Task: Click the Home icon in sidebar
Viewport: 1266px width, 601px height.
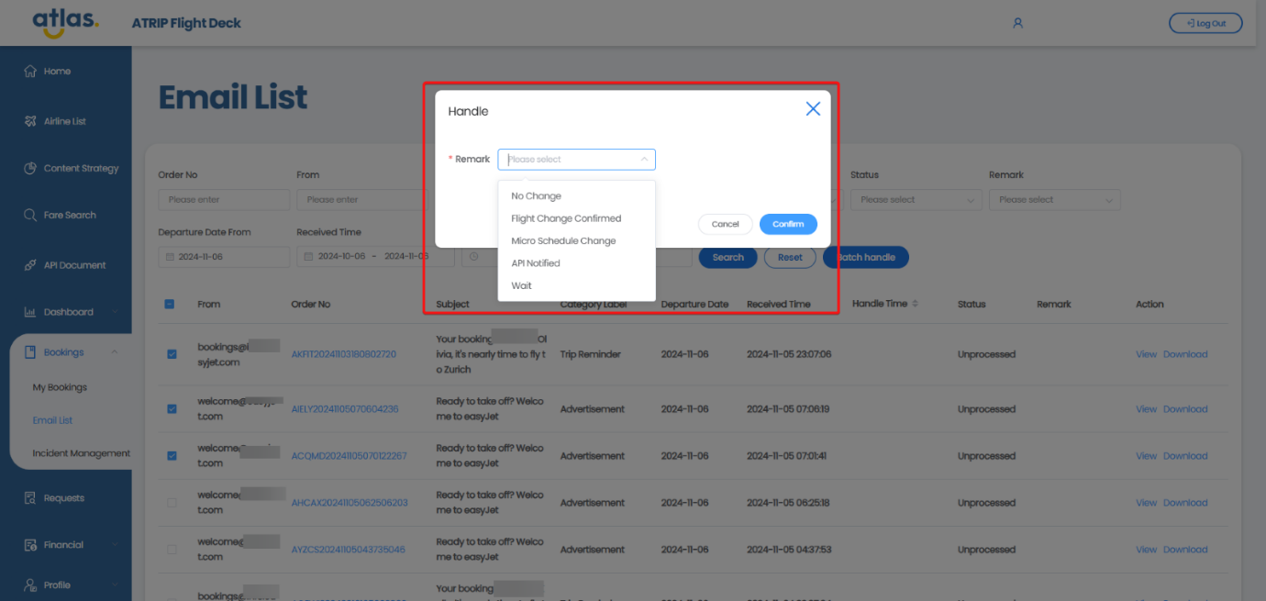Action: (x=30, y=72)
